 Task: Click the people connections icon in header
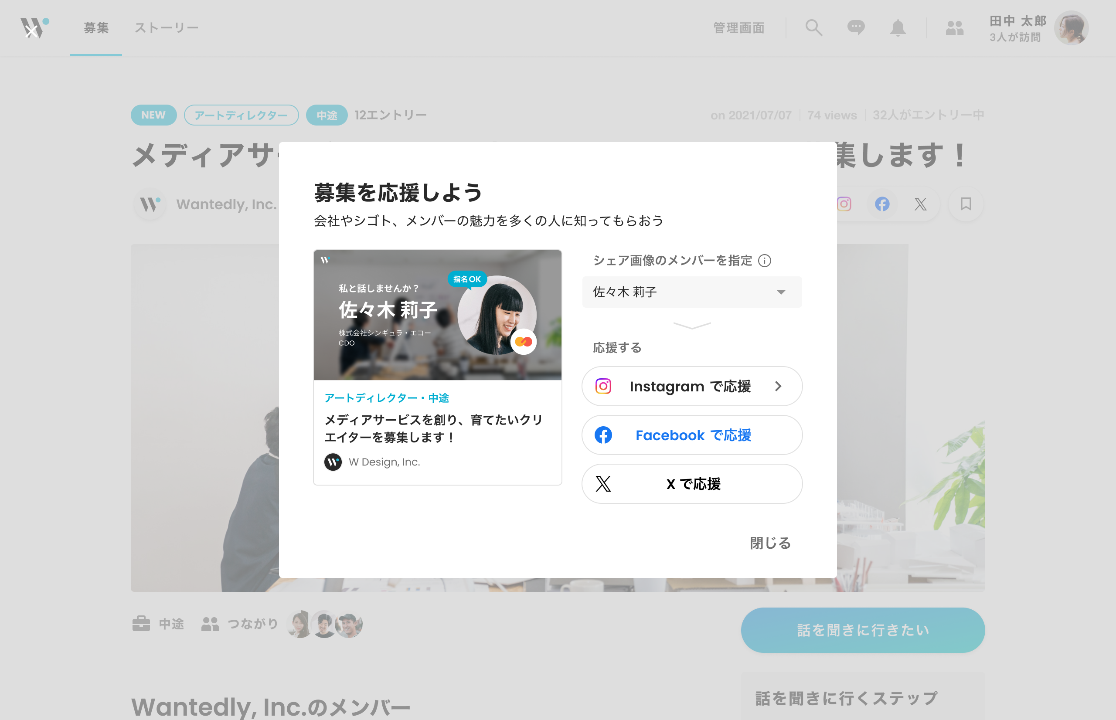click(x=954, y=28)
